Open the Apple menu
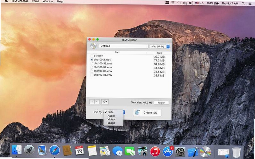The height and width of the screenshot is (159, 255). click(6, 1)
